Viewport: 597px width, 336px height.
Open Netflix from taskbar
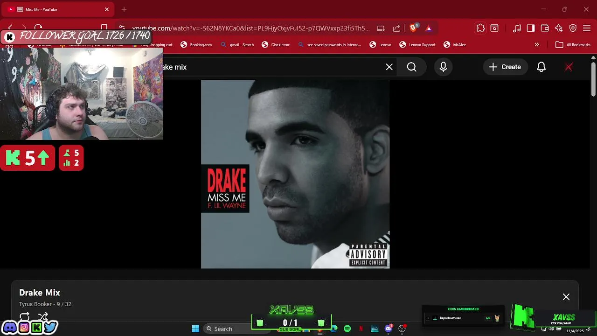point(361,329)
